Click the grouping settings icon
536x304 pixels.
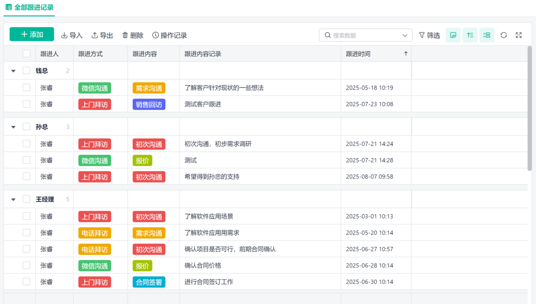(x=487, y=35)
